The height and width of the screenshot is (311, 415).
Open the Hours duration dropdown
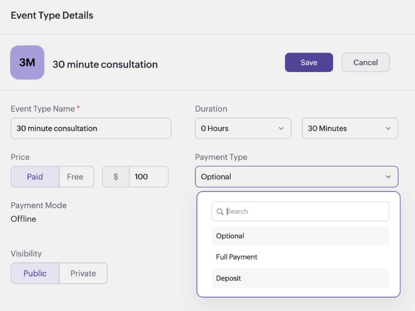243,128
